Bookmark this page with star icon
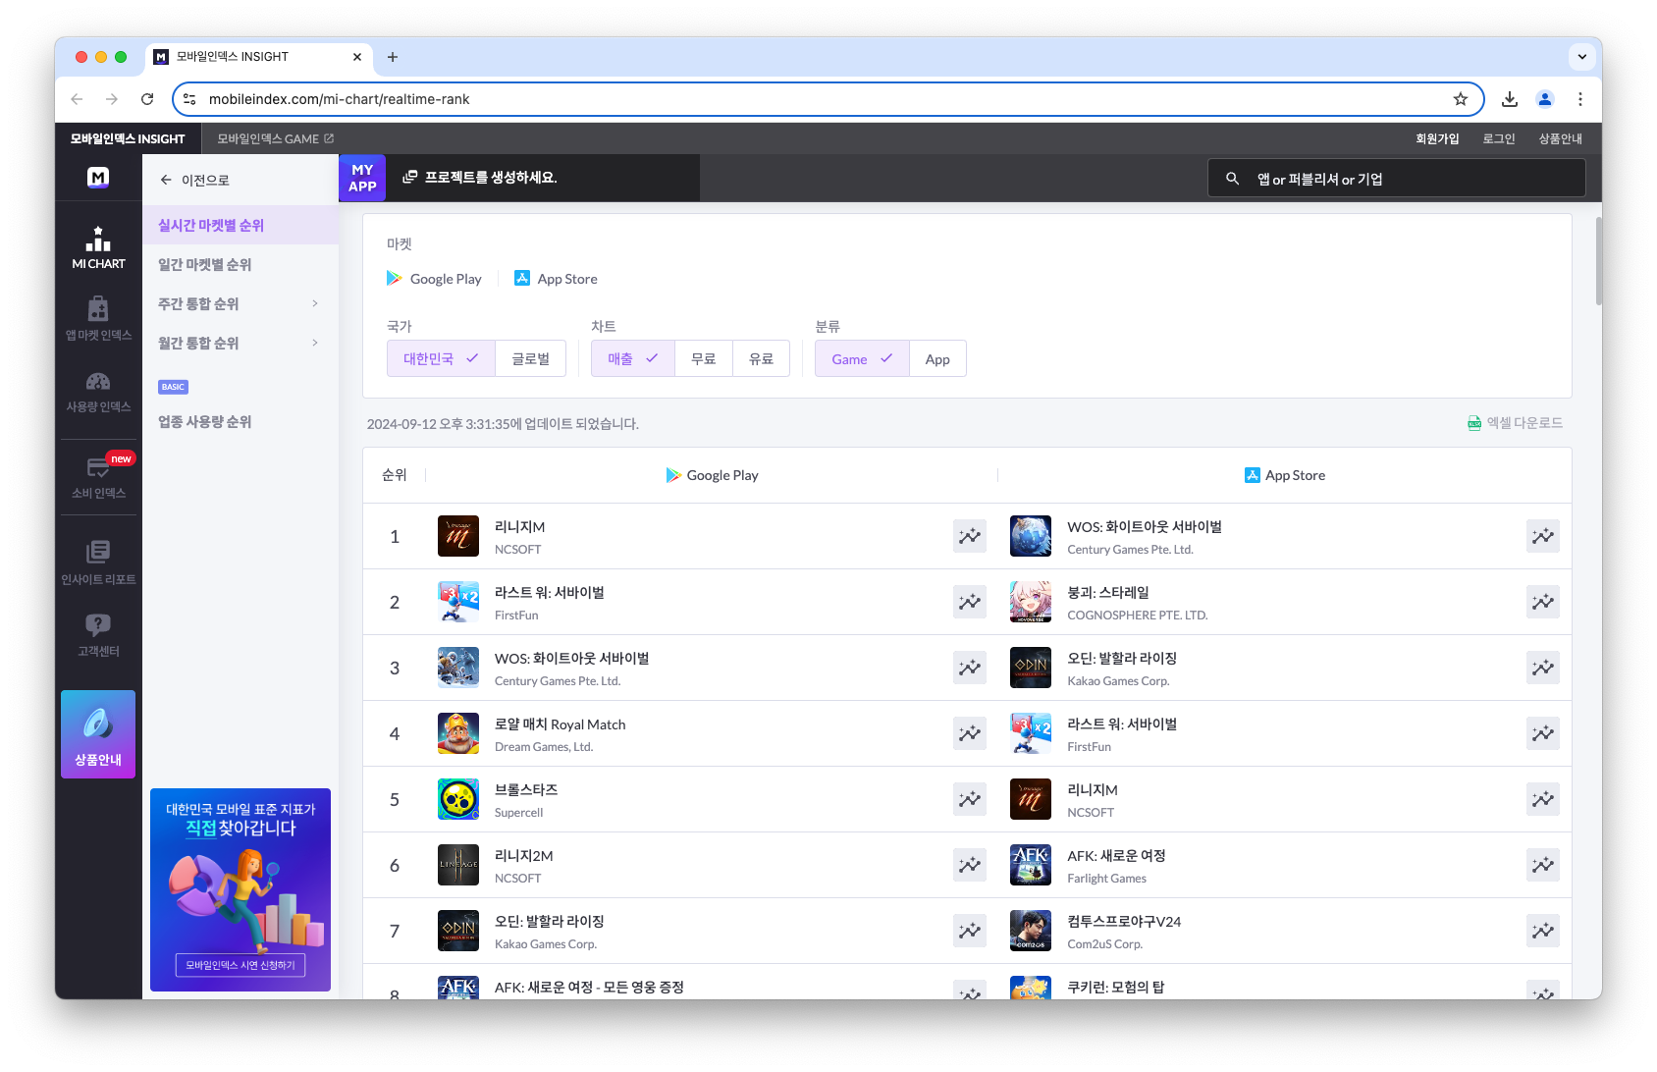The height and width of the screenshot is (1072, 1657). click(1461, 99)
